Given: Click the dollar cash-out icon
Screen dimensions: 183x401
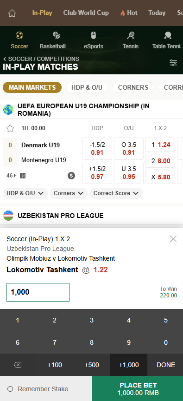Looking at the screenshot, I should coord(71,176).
